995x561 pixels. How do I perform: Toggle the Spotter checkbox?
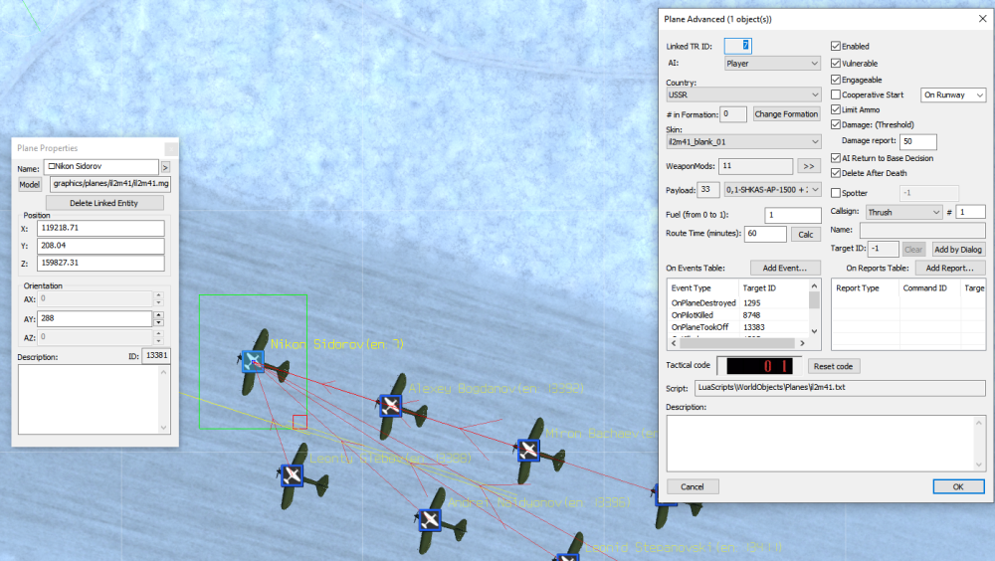click(836, 193)
